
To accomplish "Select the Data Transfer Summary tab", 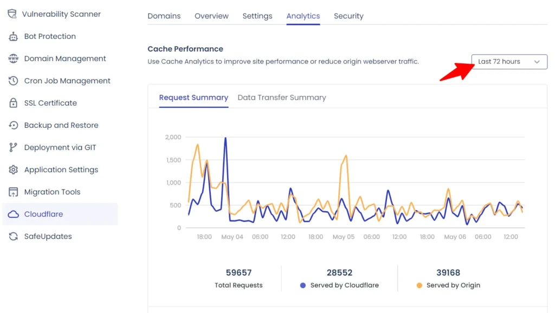I will [x=281, y=97].
